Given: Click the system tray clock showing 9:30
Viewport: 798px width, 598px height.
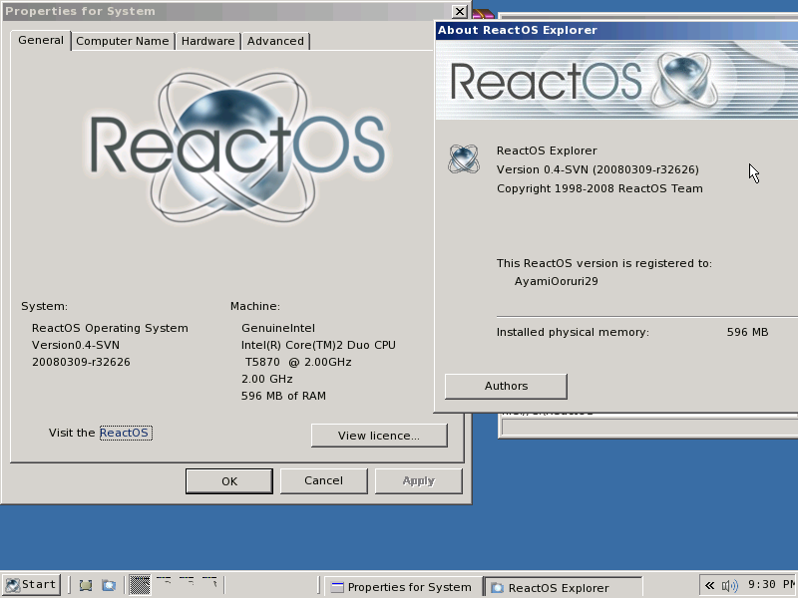Looking at the screenshot, I should [771, 585].
